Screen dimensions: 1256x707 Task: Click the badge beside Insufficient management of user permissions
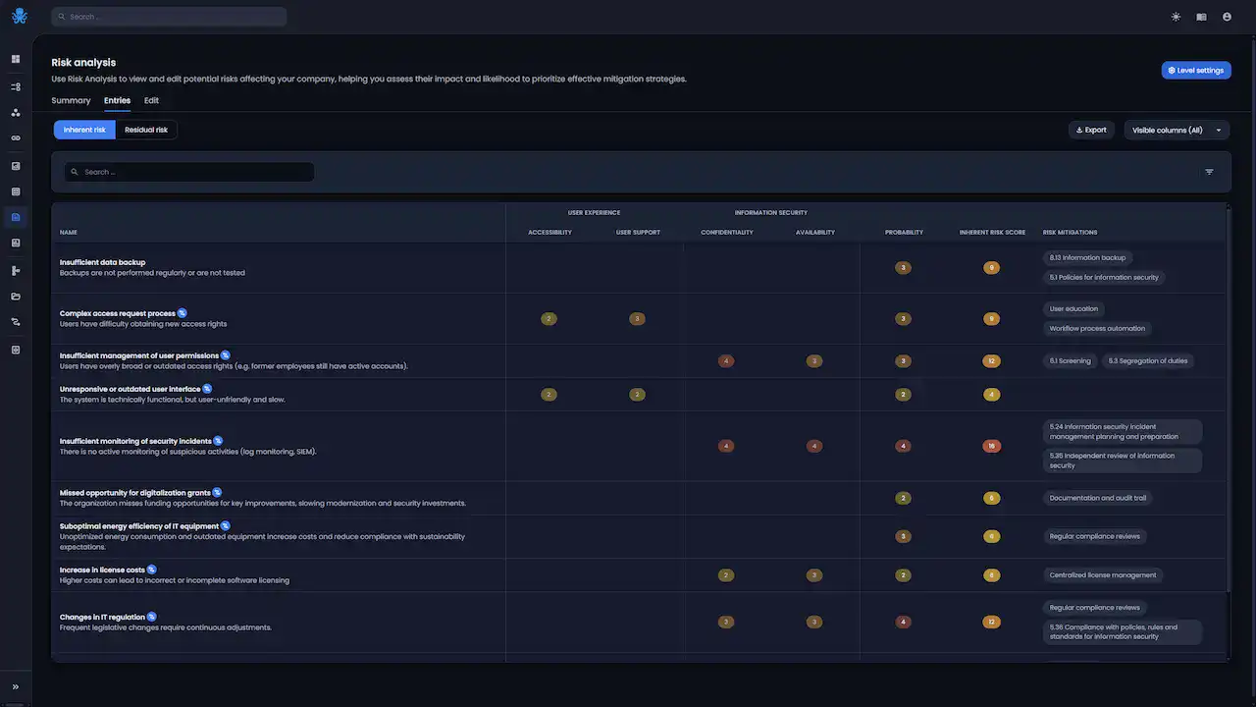[x=226, y=355]
